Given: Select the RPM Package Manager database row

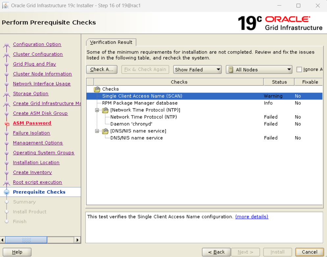Looking at the screenshot, I should (204, 103).
